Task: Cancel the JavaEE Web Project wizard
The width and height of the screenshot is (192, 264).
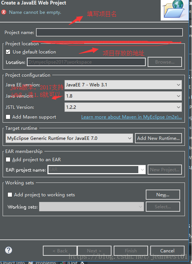Action: [167, 251]
